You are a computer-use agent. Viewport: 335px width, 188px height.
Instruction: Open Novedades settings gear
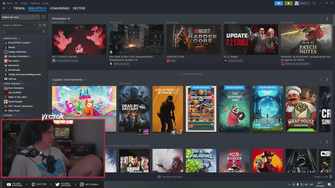click(x=69, y=19)
